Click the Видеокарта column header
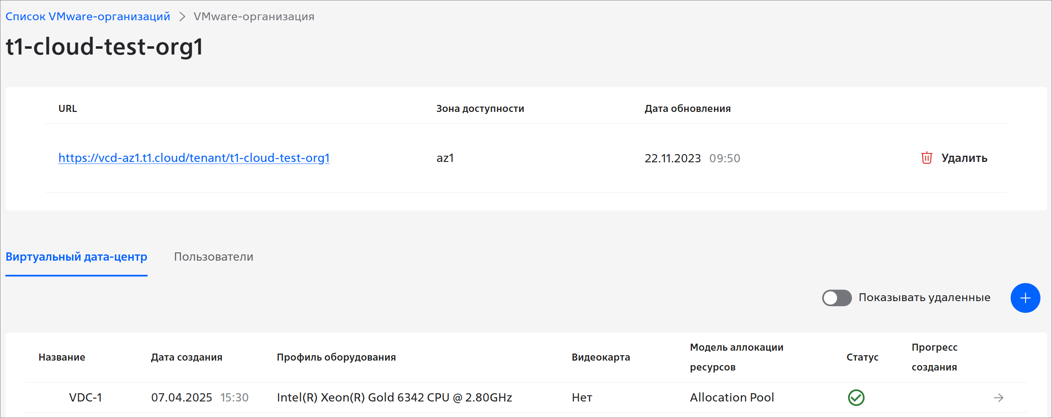This screenshot has width=1052, height=418. 601,357
